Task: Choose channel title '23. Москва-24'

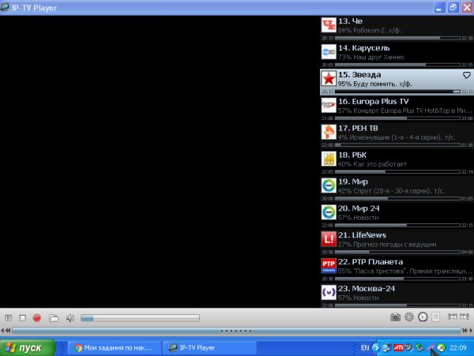Action: [x=367, y=289]
